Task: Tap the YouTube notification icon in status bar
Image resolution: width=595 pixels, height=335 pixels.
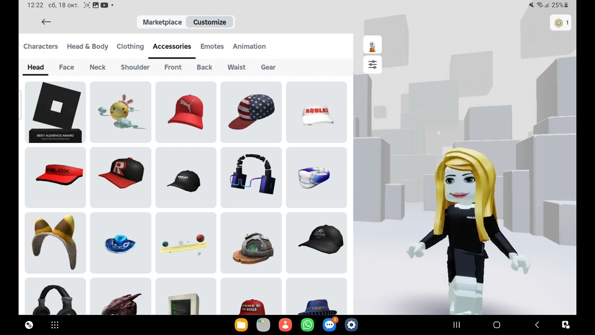Action: pos(104,5)
